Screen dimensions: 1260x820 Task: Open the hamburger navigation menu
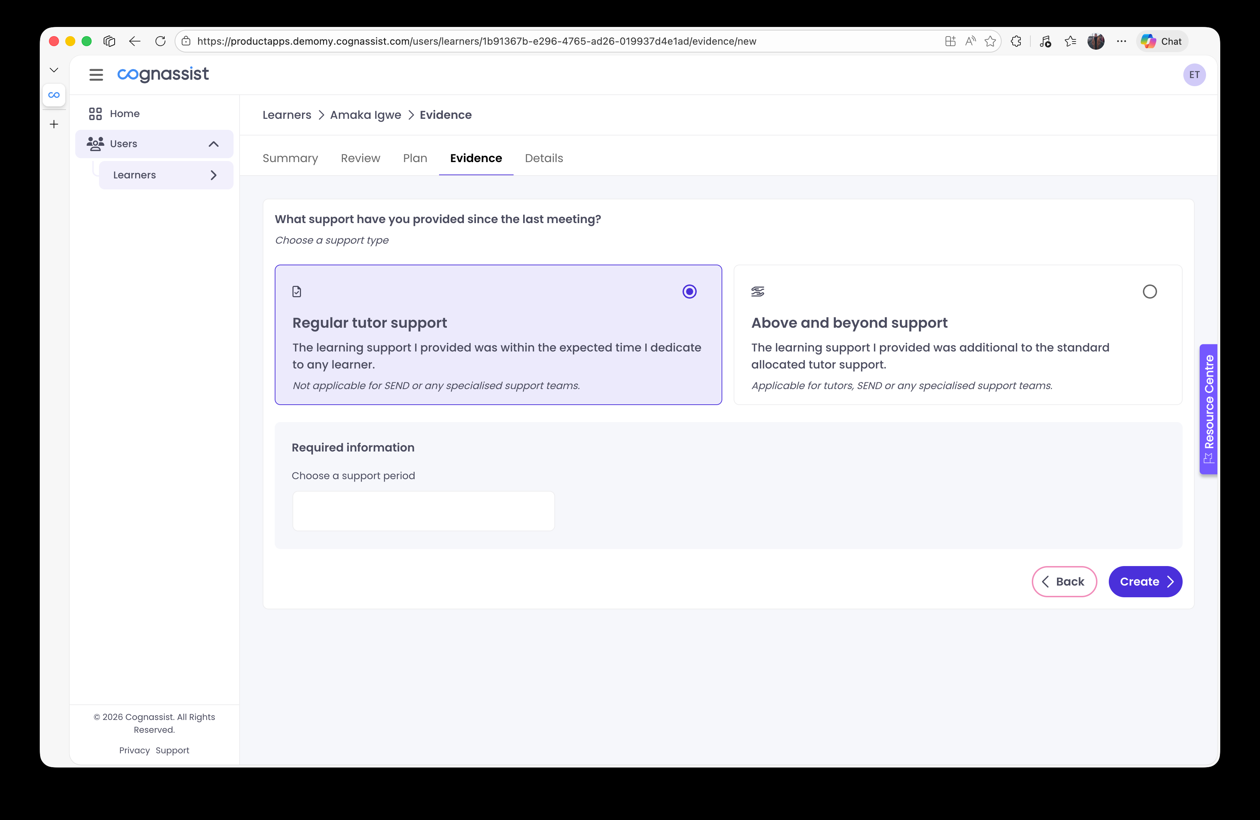point(96,74)
